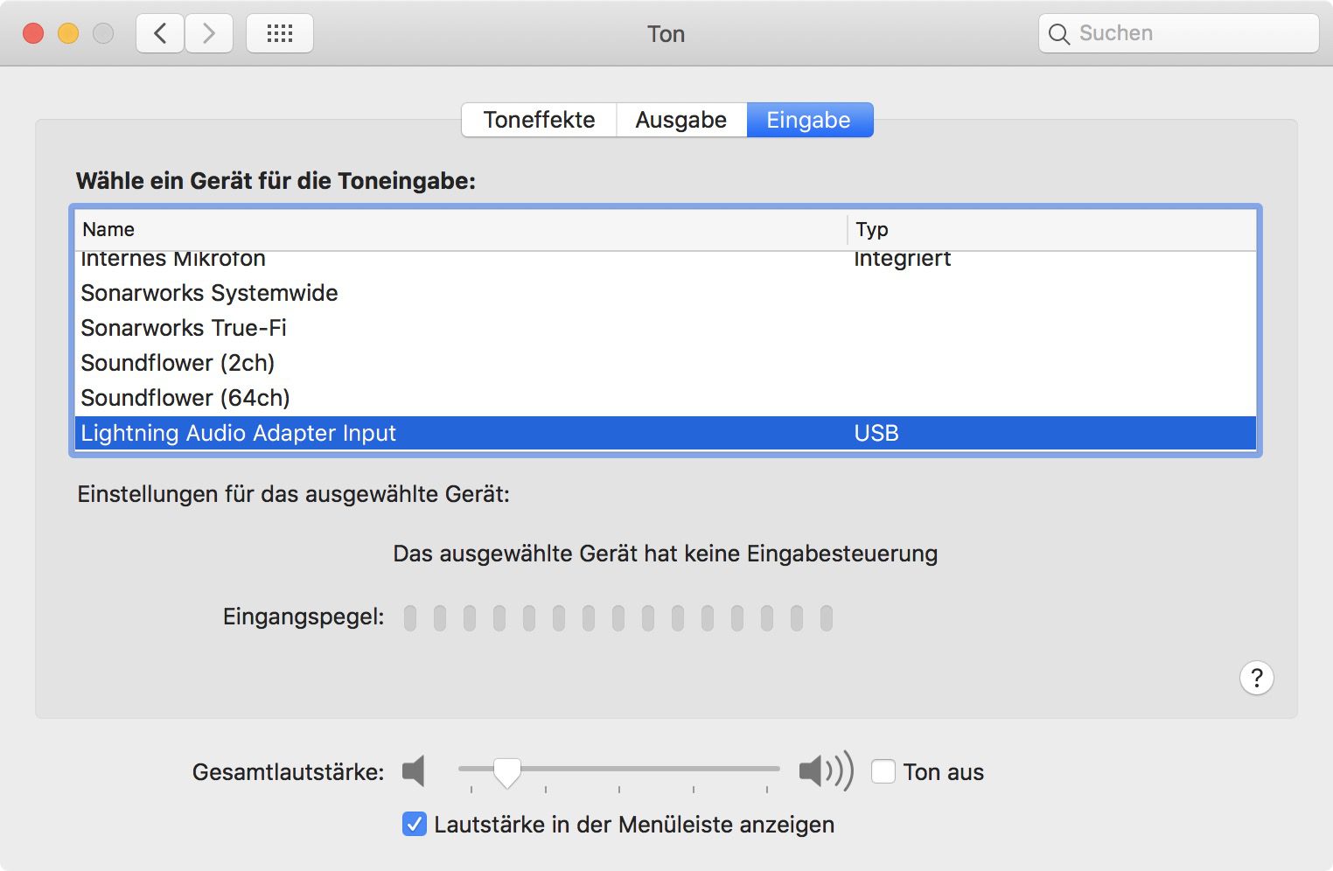
Task: Click the low volume speaker icon
Action: tap(414, 771)
